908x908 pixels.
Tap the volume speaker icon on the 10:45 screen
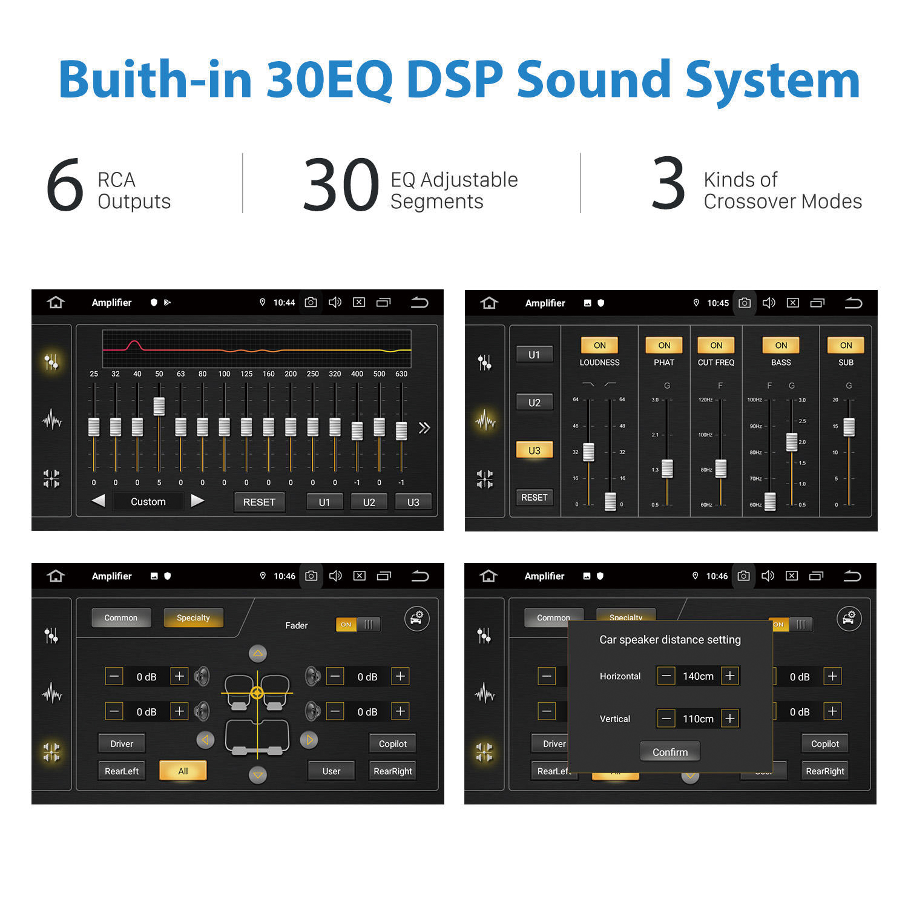click(x=769, y=303)
